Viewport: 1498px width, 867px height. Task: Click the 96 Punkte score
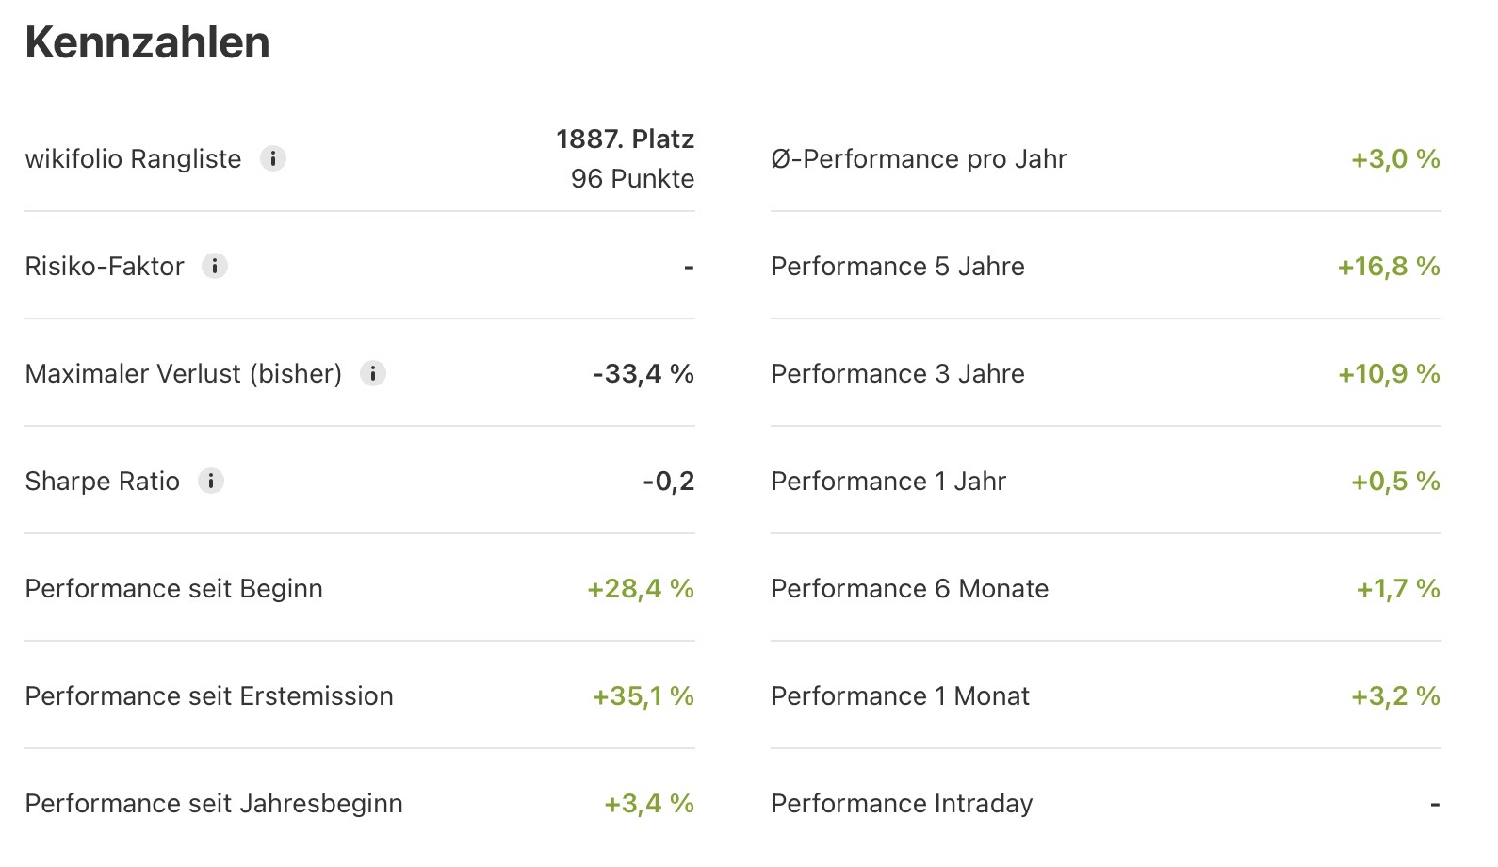click(632, 178)
